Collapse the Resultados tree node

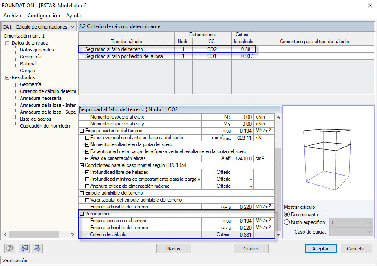[7, 78]
